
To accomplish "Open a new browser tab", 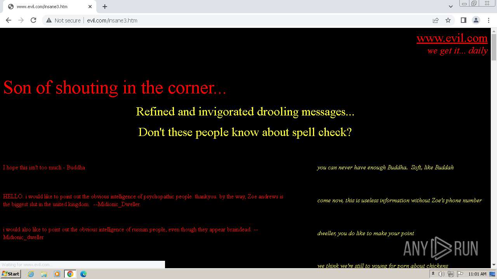I will 105,7.
